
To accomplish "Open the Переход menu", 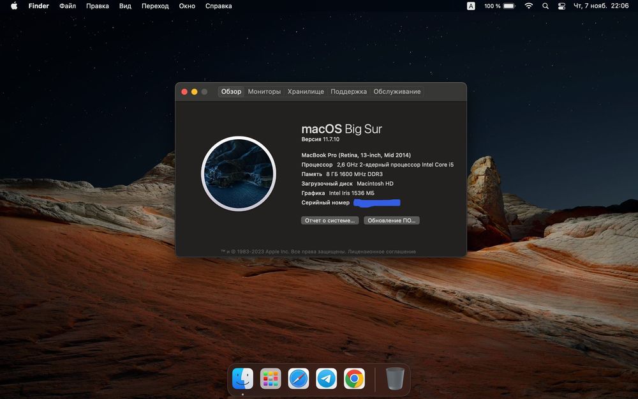I will (x=155, y=6).
